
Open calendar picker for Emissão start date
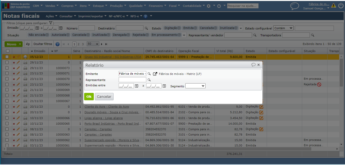click(37, 28)
